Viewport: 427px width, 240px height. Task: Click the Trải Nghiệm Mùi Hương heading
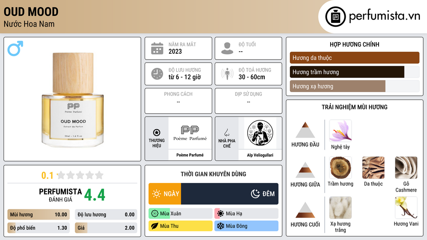click(x=354, y=107)
